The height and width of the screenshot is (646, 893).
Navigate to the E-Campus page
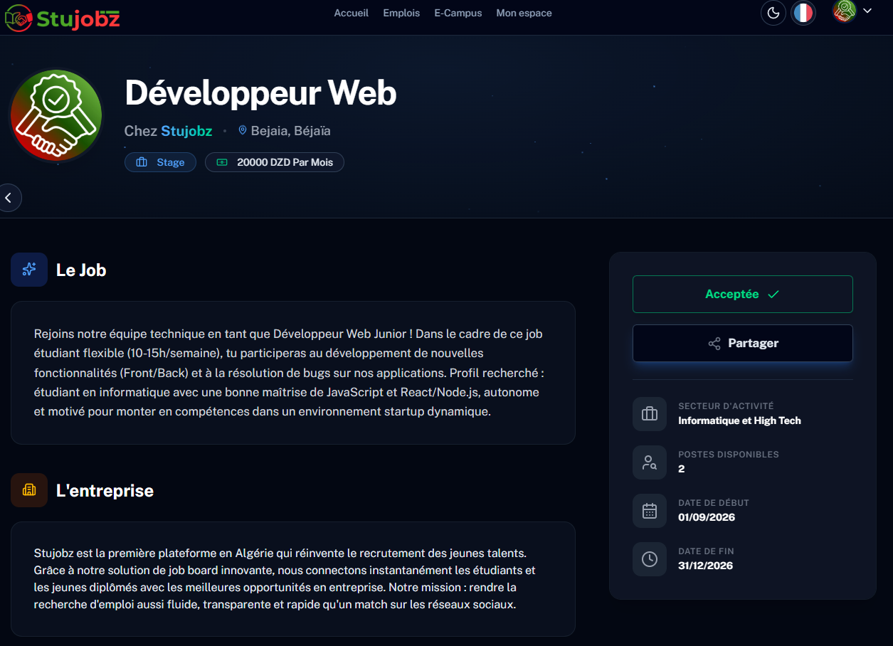click(x=458, y=13)
